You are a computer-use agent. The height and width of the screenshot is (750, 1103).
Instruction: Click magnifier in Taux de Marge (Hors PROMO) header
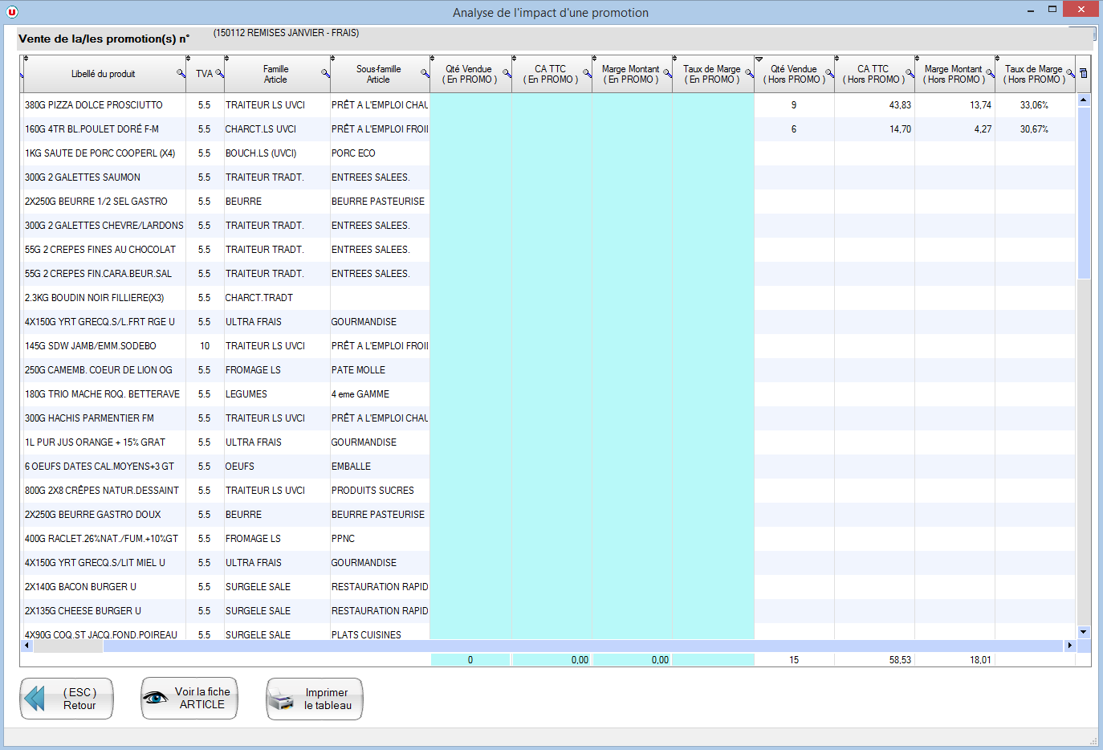[x=1070, y=74]
